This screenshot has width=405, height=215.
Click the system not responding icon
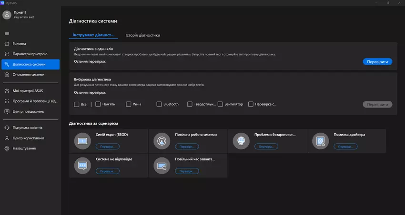point(82,165)
